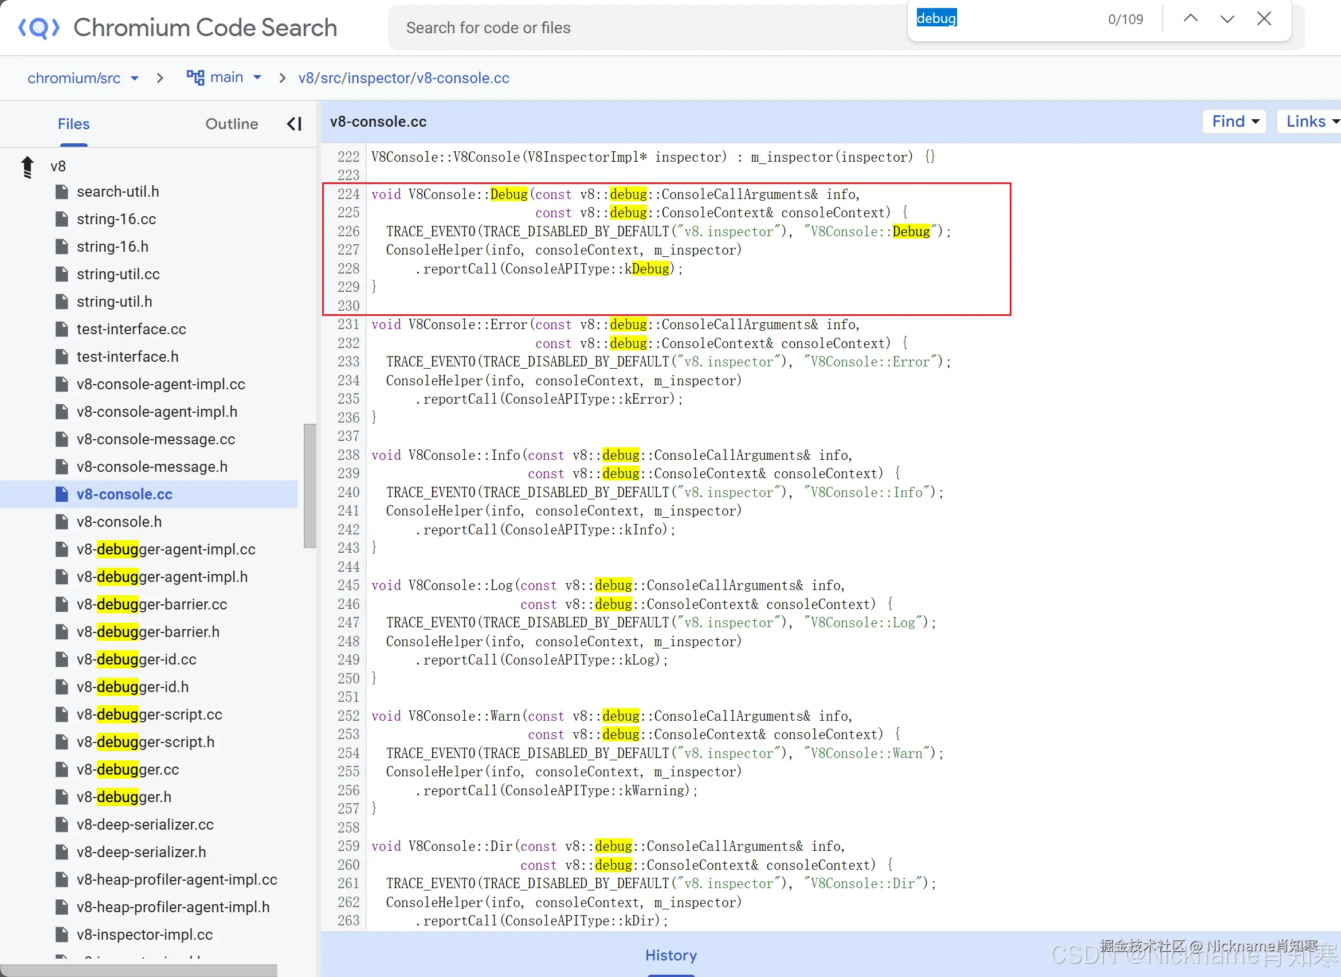Switch to the Files tab
This screenshot has width=1341, height=977.
[x=73, y=124]
